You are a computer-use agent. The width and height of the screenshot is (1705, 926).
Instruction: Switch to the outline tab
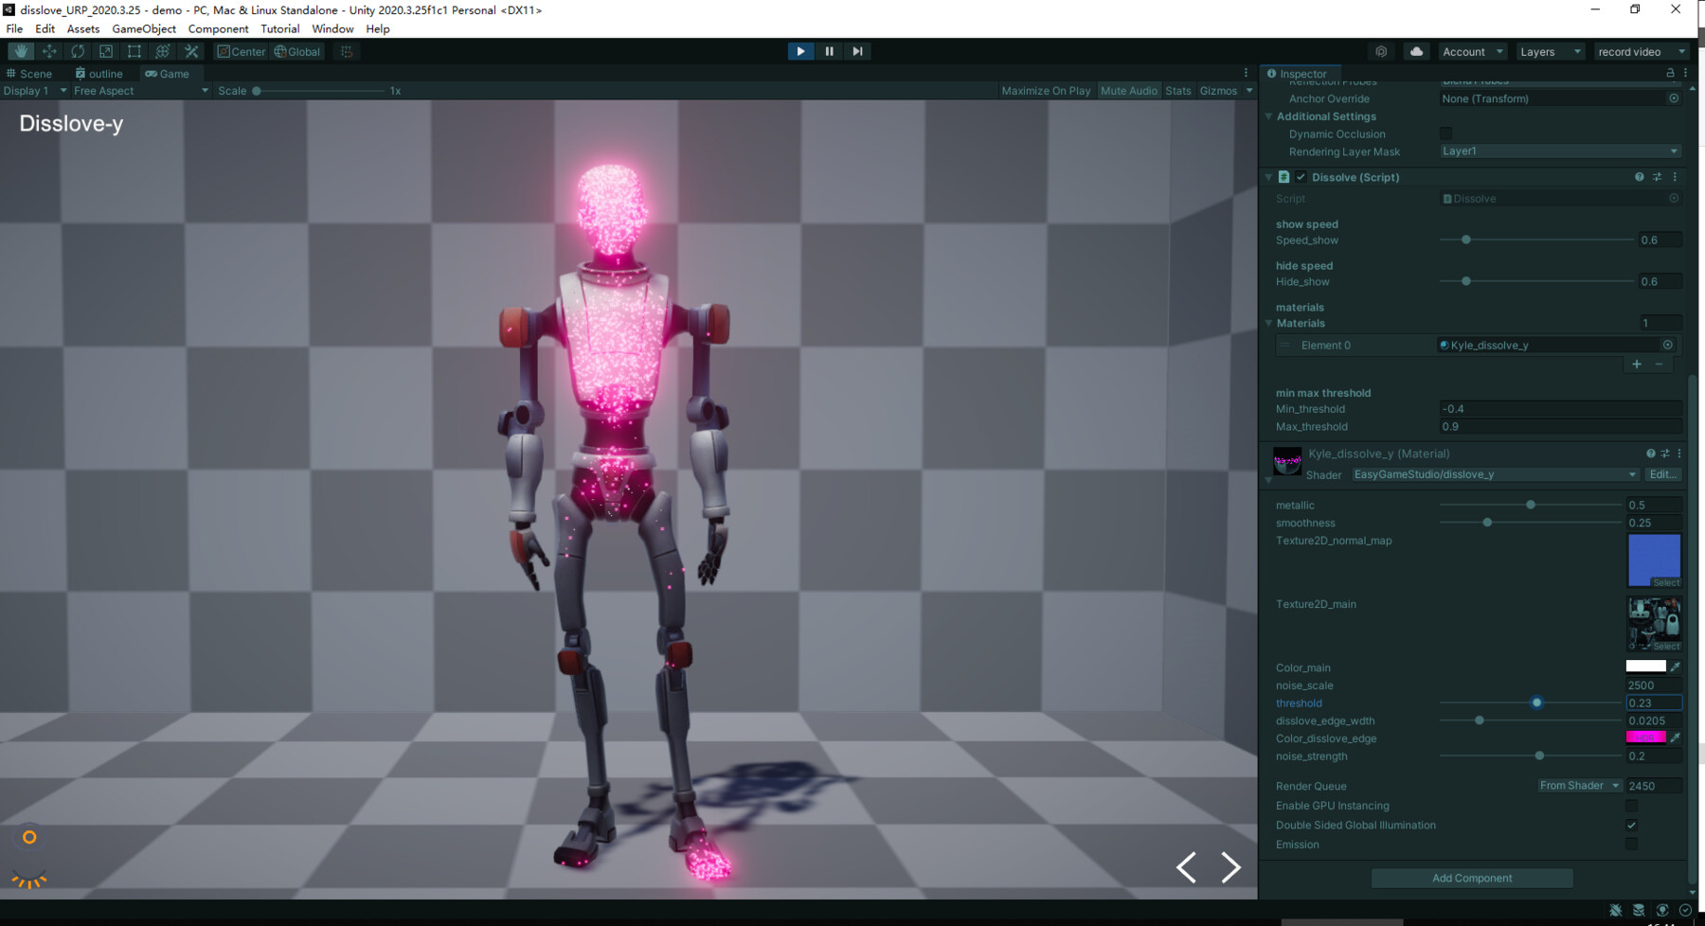tap(99, 73)
